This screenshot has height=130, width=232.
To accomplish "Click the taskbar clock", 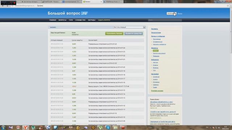I will click(x=225, y=127).
